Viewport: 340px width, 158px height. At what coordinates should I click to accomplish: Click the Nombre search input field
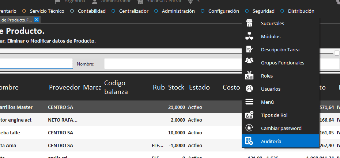tap(172, 64)
